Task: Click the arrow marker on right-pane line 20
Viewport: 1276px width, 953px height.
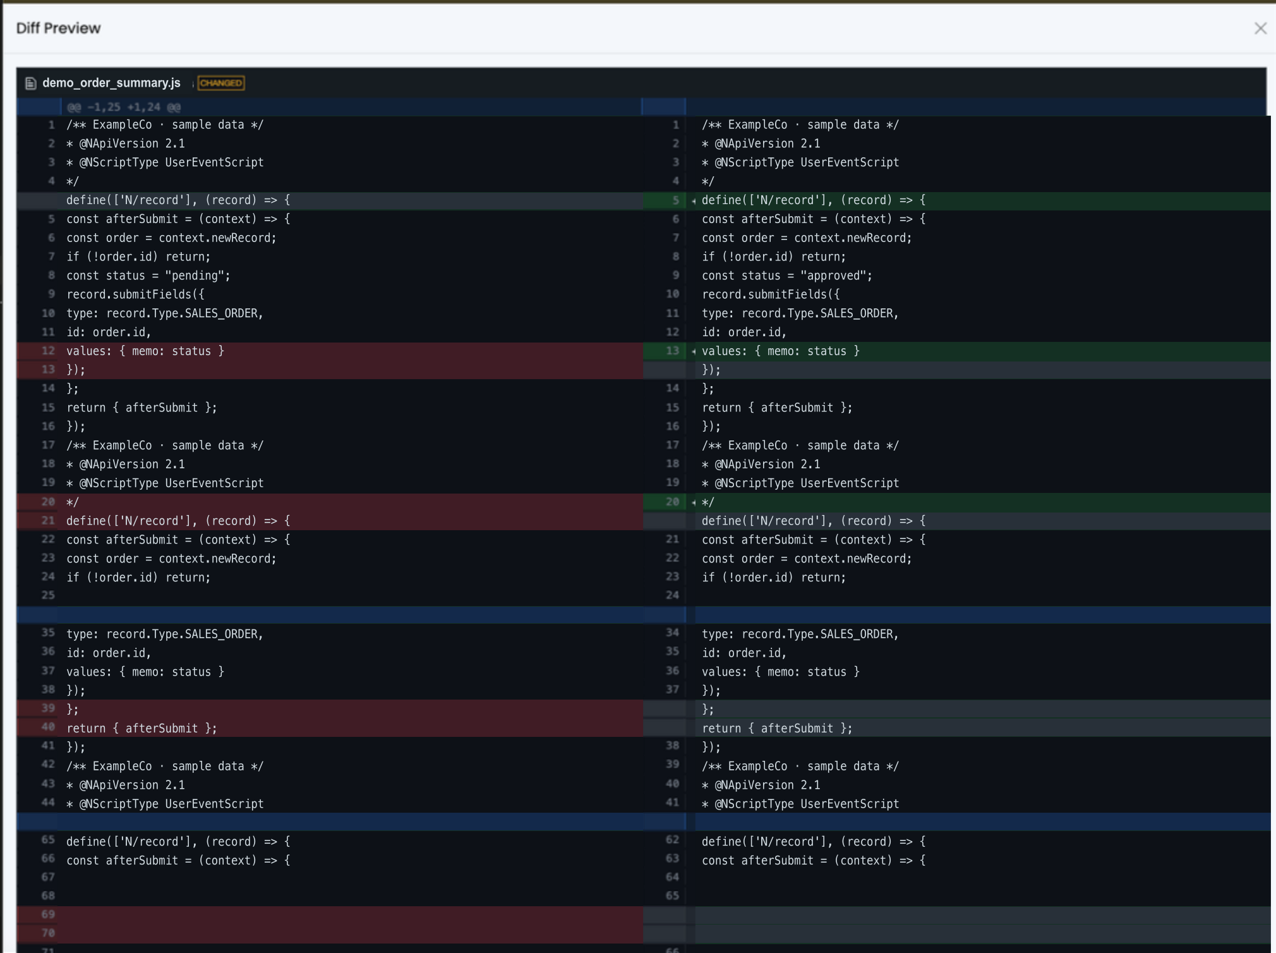Action: click(x=694, y=502)
